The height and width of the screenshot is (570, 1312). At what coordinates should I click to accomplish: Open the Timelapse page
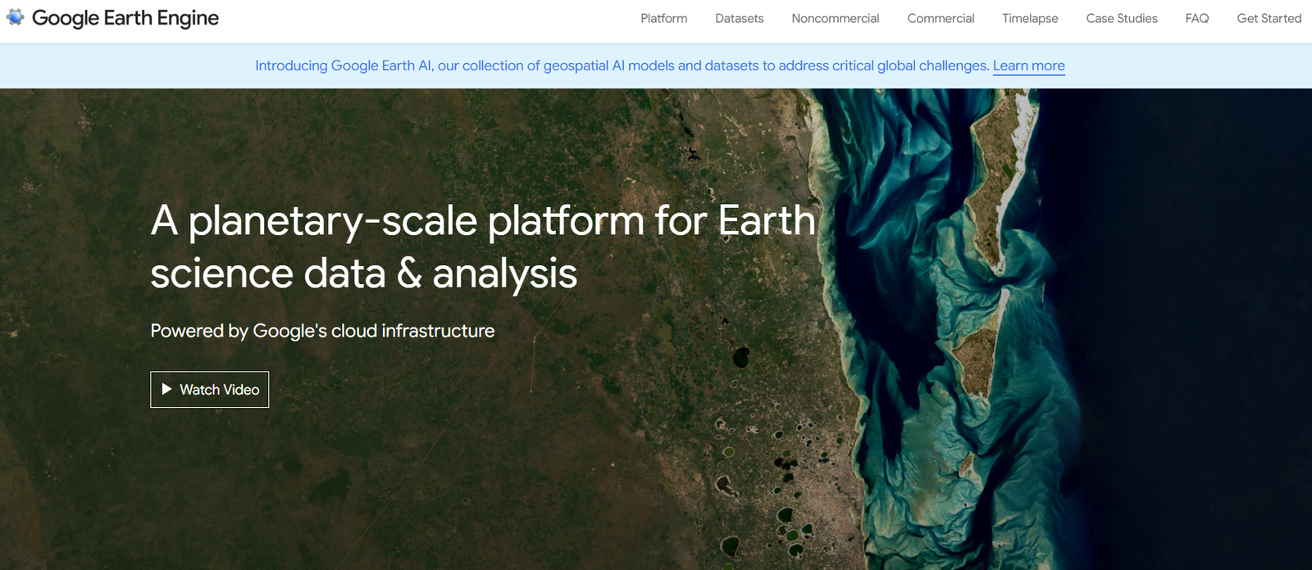tap(1030, 18)
